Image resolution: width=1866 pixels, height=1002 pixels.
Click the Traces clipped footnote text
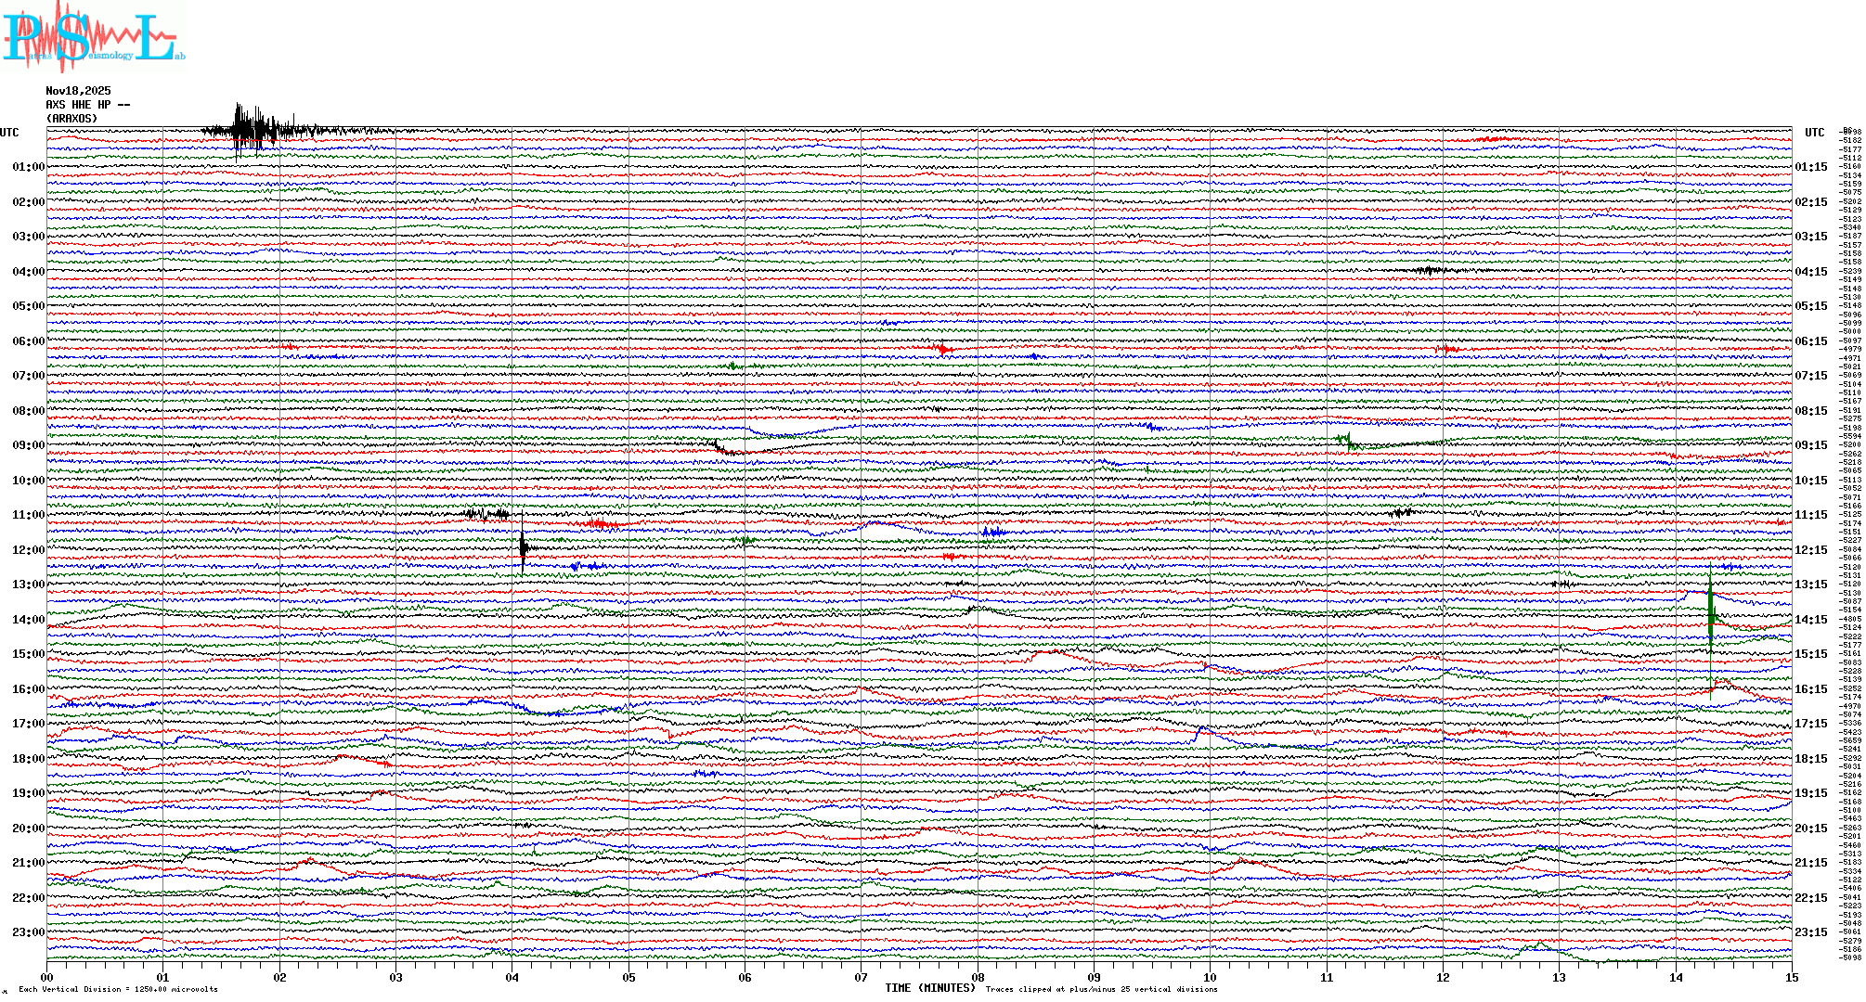pyautogui.click(x=1101, y=989)
